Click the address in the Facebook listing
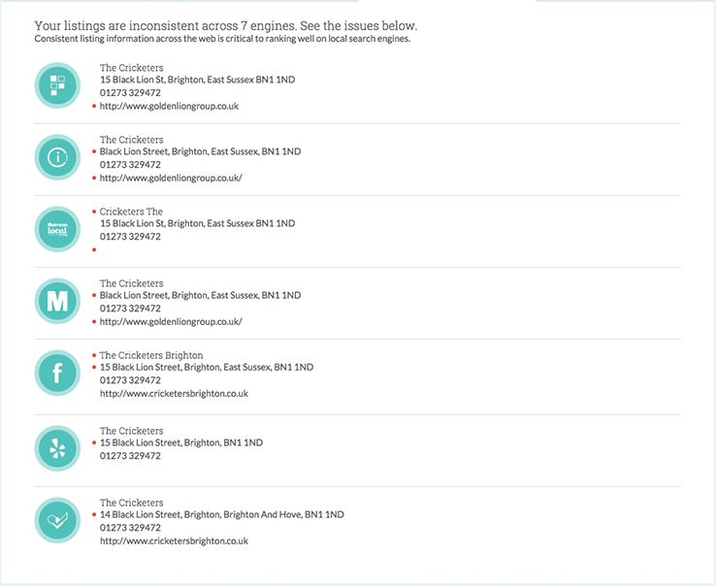Image resolution: width=716 pixels, height=586 pixels. click(x=207, y=368)
